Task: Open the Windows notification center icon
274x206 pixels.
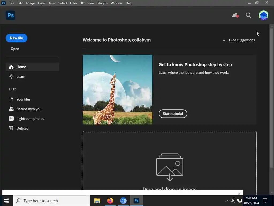Action: point(265,201)
